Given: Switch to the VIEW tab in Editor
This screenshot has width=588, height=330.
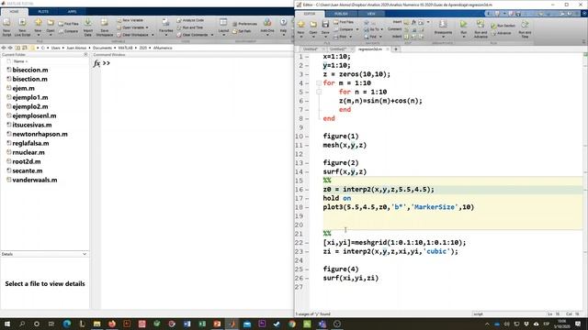Looking at the screenshot, I should pos(371,14).
